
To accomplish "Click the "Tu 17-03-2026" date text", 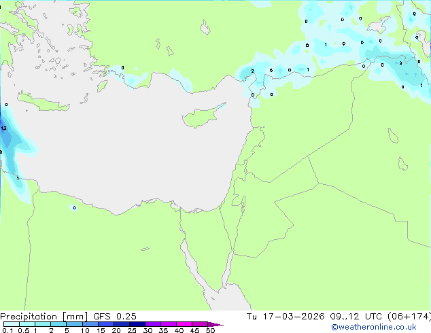I will [x=286, y=317].
